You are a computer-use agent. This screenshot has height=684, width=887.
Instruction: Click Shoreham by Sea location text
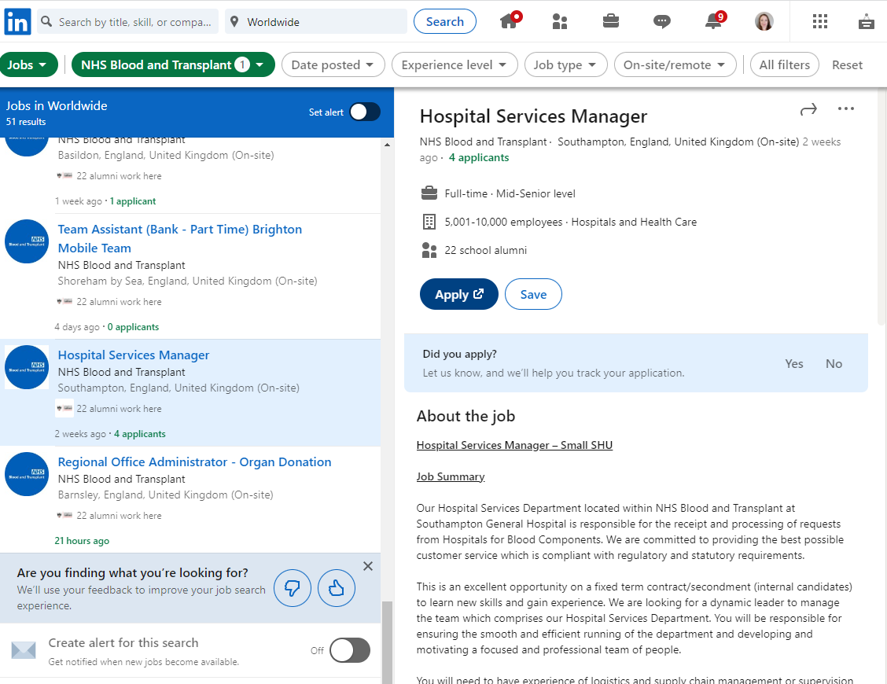click(x=187, y=281)
